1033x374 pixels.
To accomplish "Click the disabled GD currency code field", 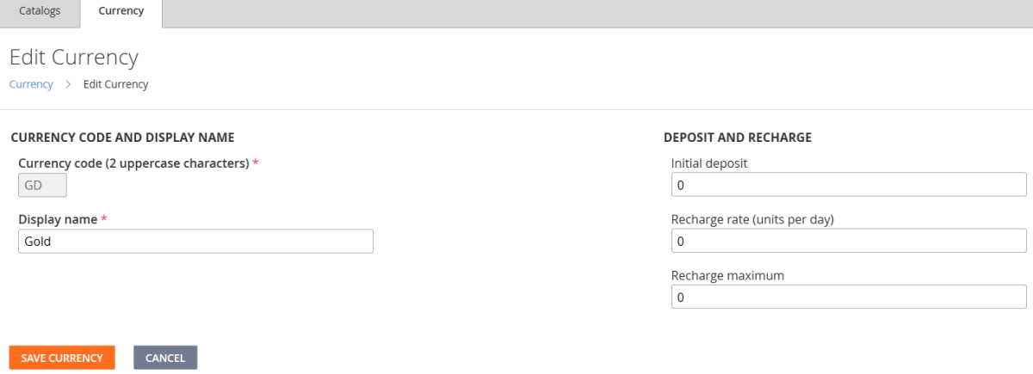I will click(x=42, y=185).
